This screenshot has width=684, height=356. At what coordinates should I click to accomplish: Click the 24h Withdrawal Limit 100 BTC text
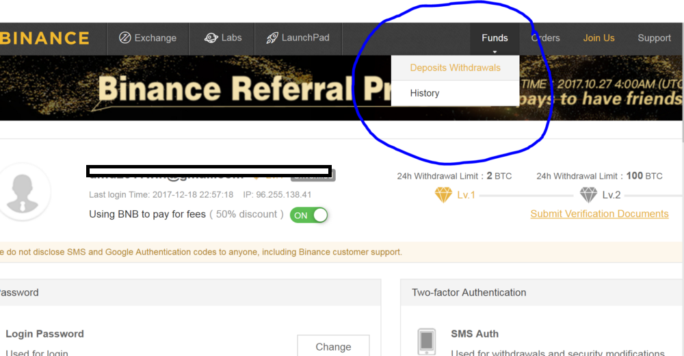pos(599,176)
